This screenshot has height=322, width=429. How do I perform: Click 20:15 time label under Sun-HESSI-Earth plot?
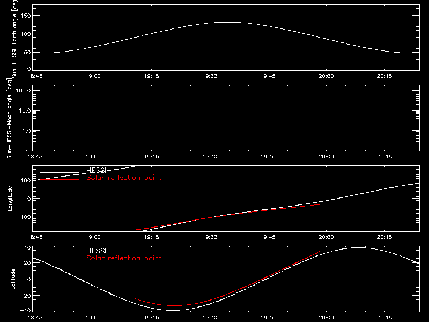coord(384,76)
